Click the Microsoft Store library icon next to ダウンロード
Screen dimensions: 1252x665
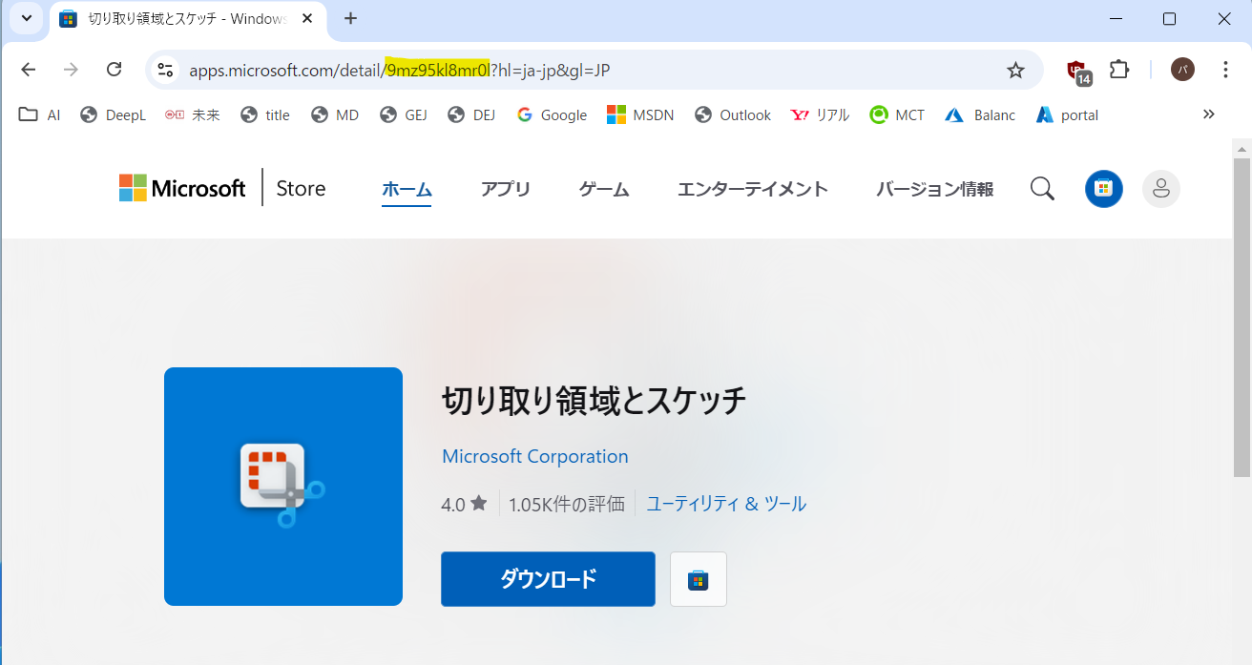point(698,578)
